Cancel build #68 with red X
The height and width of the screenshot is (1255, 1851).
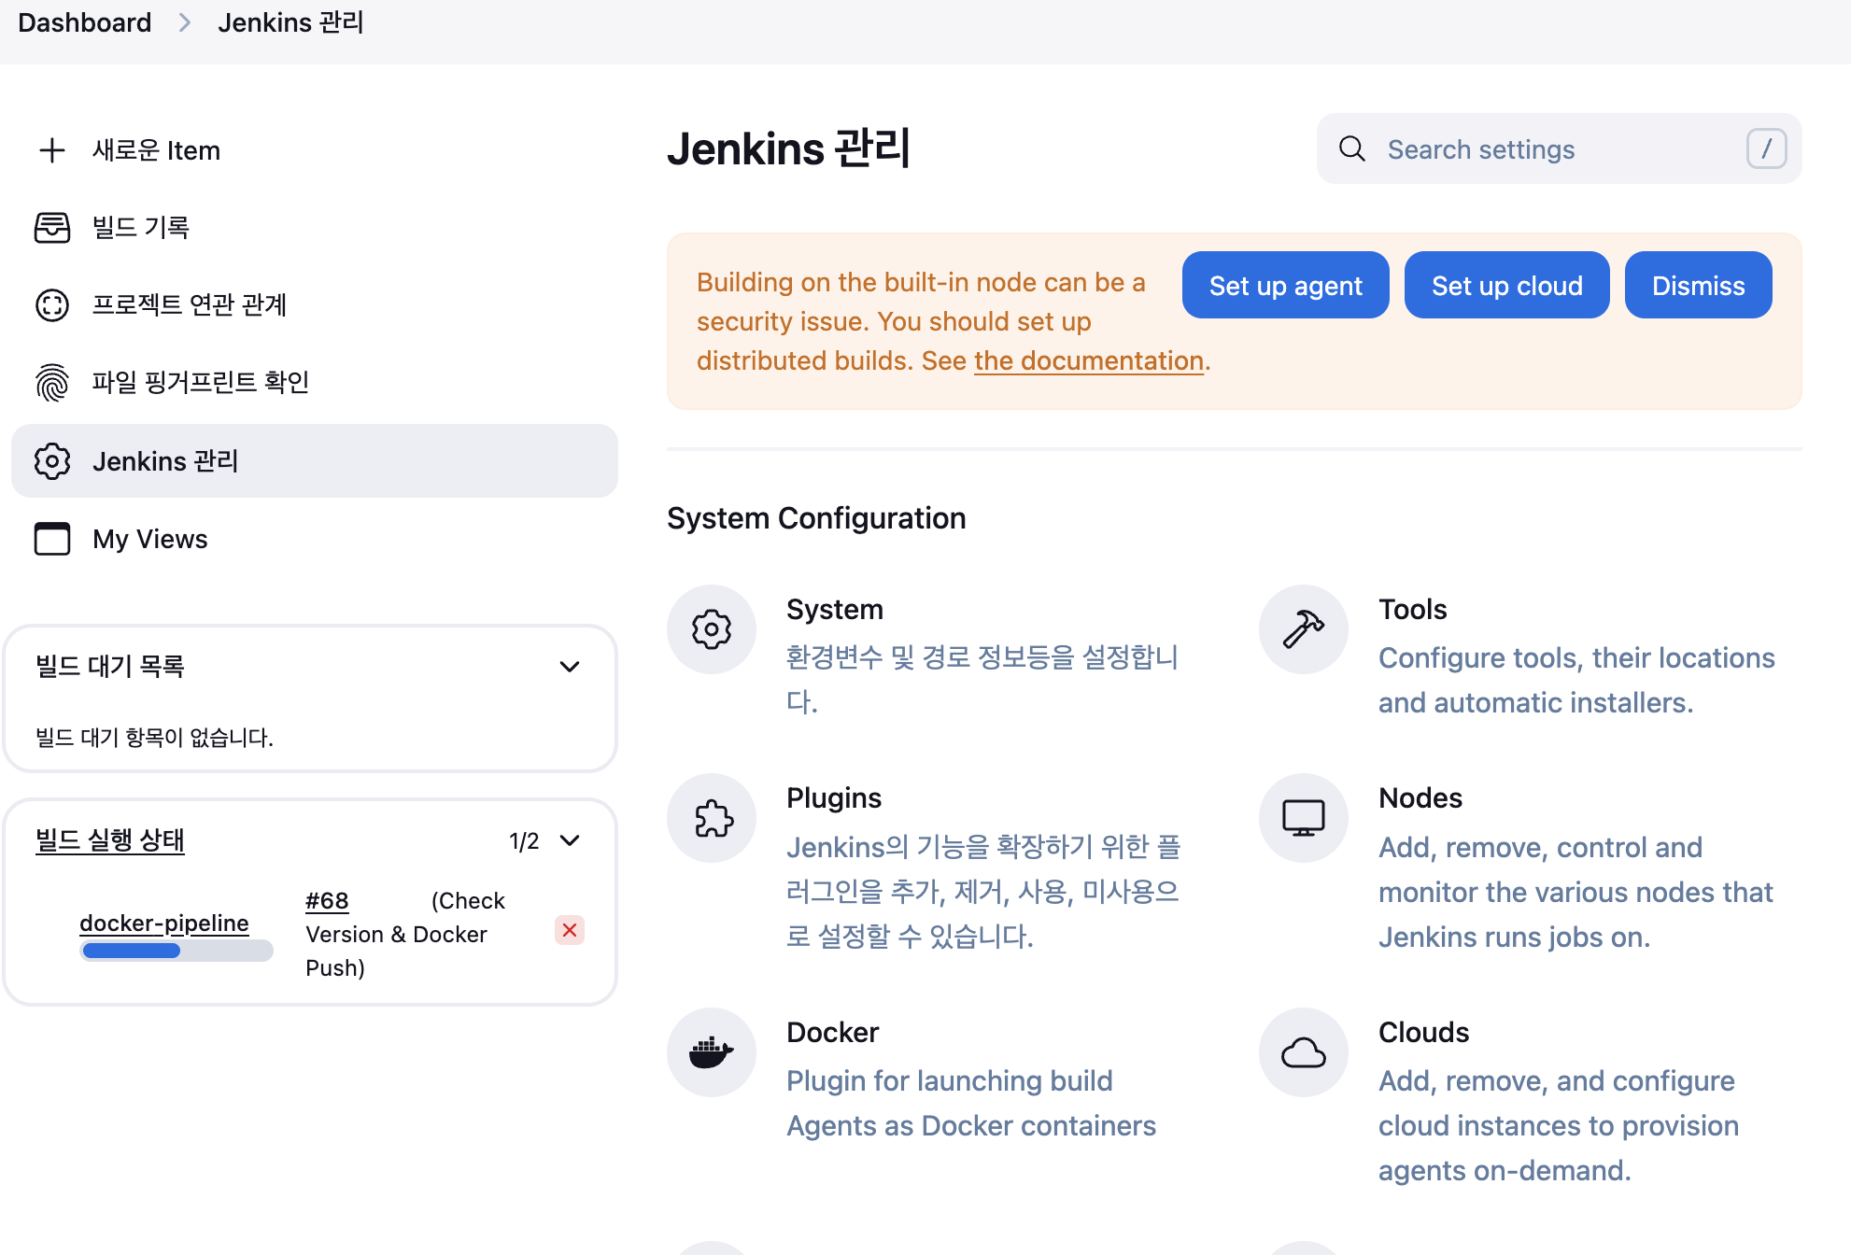(569, 930)
